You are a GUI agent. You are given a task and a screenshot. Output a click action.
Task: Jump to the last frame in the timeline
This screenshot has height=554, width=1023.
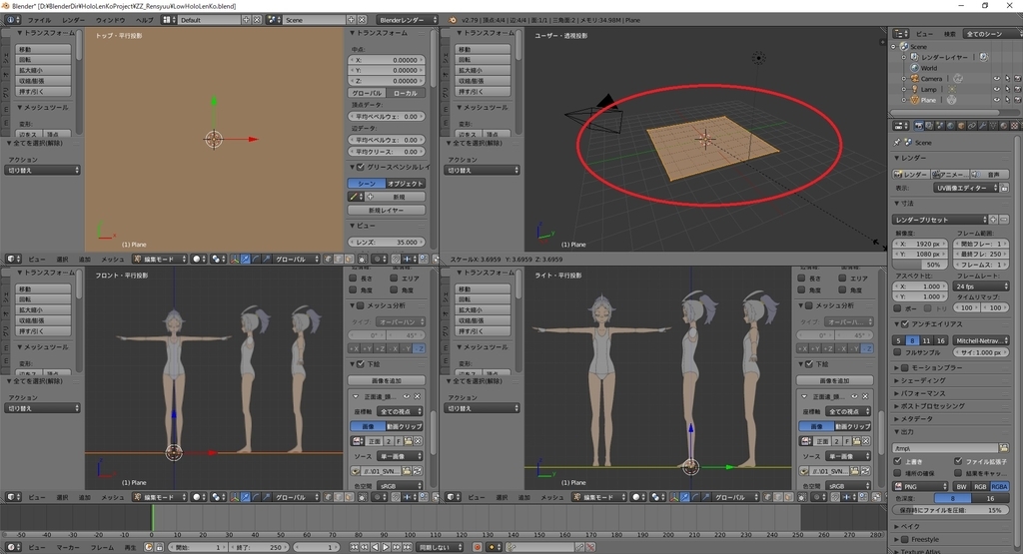point(408,547)
